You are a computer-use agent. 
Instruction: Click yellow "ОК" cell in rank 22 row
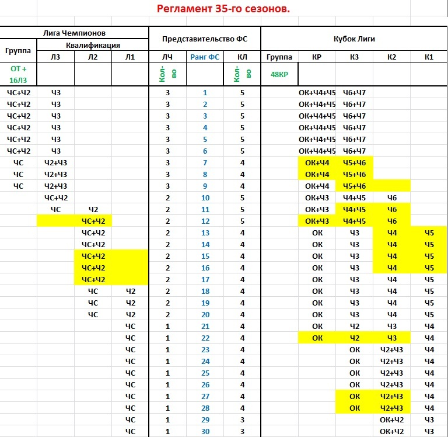pyautogui.click(x=317, y=338)
